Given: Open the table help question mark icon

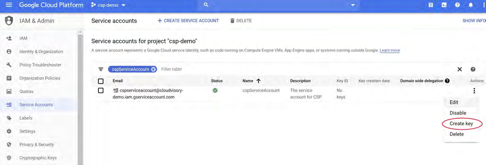Looking at the screenshot, I should 473,69.
